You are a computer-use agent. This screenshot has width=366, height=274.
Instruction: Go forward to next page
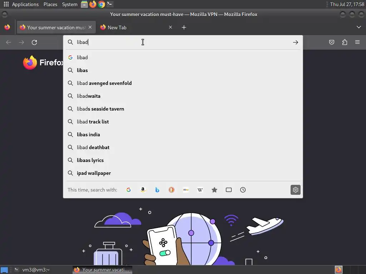[x=21, y=42]
